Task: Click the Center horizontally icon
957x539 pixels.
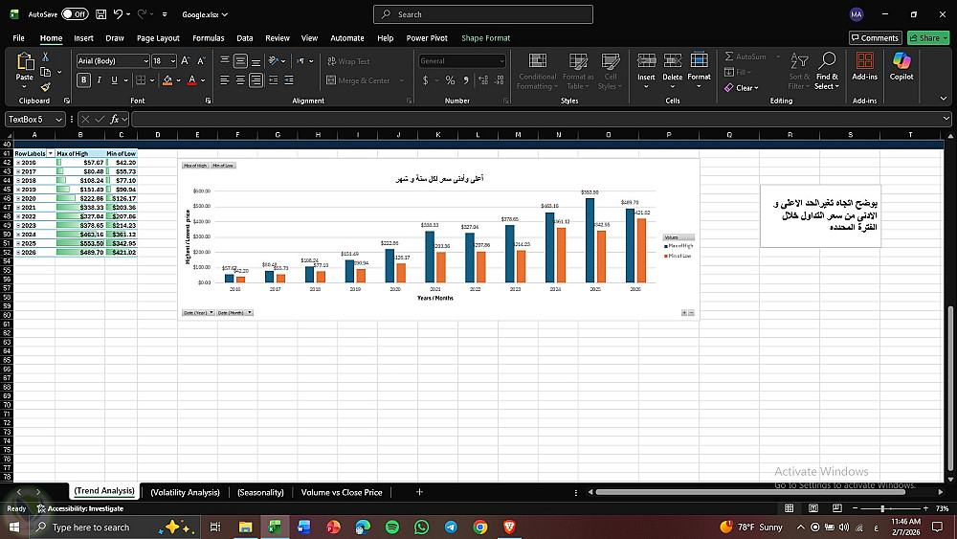Action: tap(240, 80)
